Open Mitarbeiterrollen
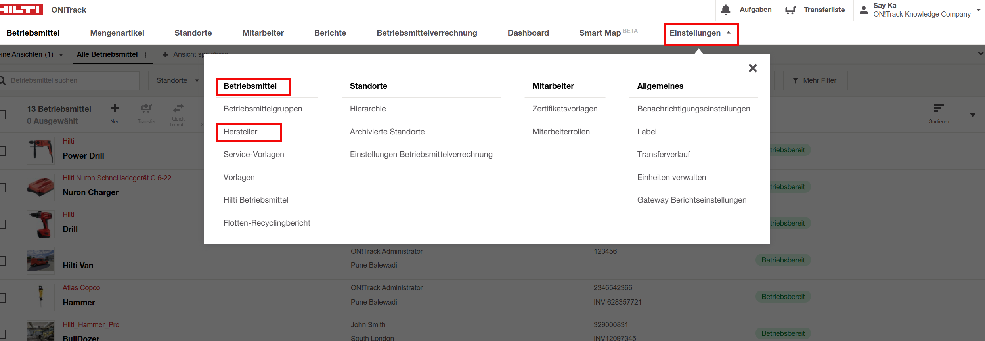 click(561, 132)
